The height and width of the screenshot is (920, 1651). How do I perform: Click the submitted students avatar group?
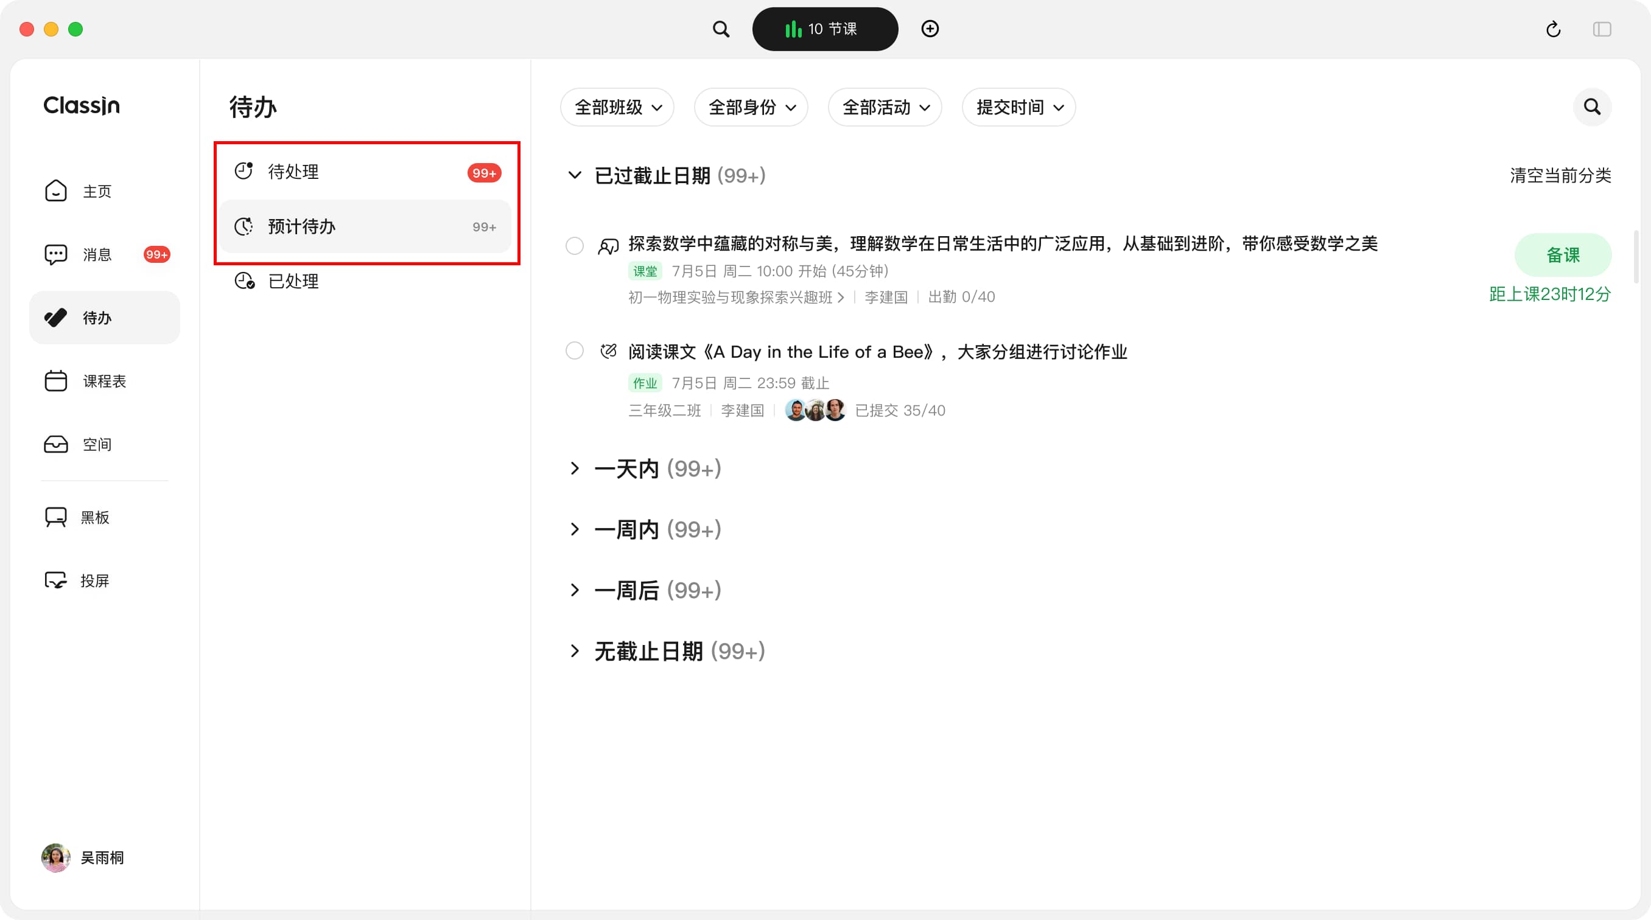click(815, 410)
